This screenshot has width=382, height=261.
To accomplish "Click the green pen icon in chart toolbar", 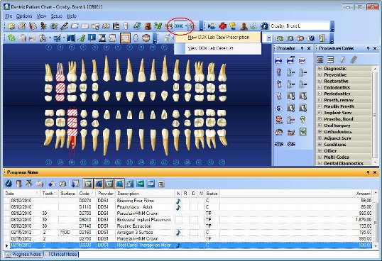I will (x=82, y=38).
